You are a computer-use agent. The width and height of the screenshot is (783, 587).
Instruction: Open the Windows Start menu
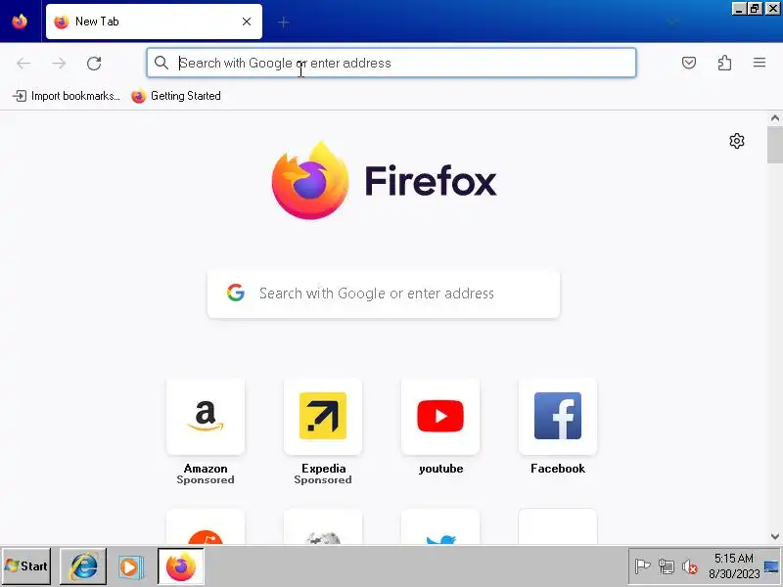(x=27, y=566)
